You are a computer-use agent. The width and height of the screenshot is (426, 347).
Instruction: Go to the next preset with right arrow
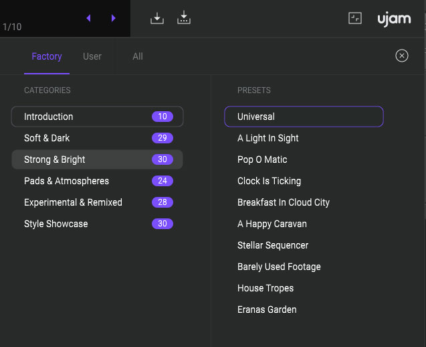[113, 18]
